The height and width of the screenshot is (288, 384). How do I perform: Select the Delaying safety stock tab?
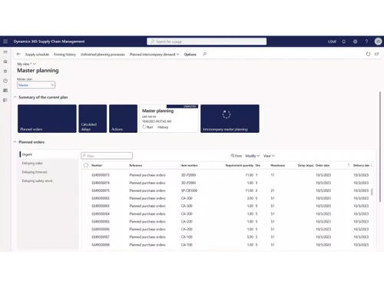click(37, 180)
